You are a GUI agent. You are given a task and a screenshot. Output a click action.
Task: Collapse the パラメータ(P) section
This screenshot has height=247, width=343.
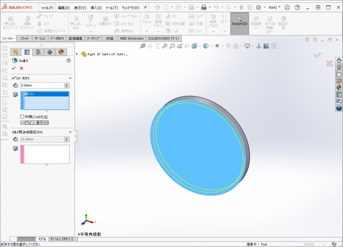pyautogui.click(x=70, y=78)
